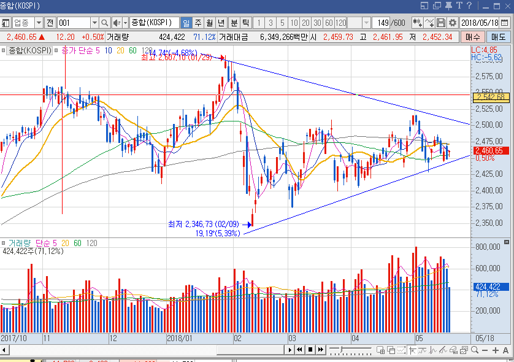Click the zoom in plus icon
The height and width of the screenshot is (362, 514).
(x=496, y=350)
